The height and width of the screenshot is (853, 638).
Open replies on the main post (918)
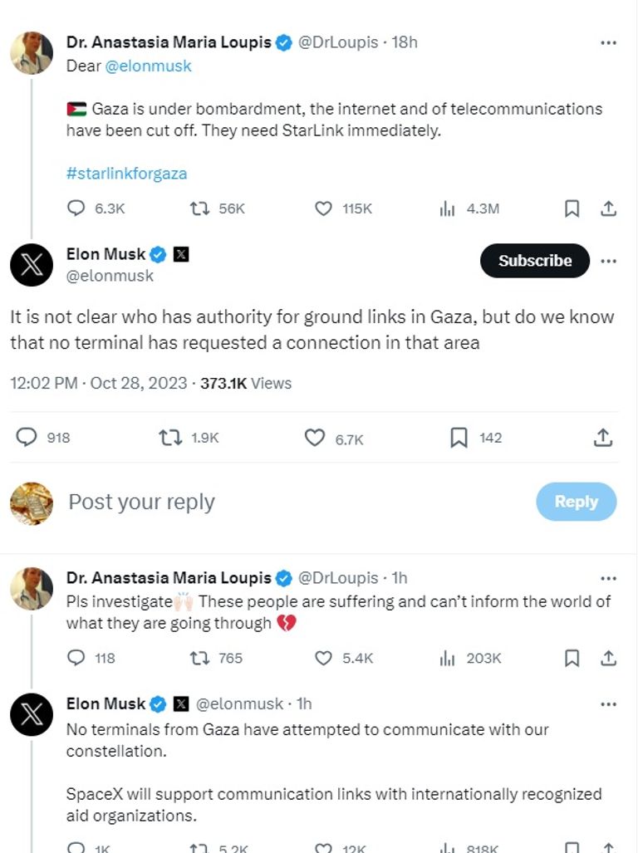27,438
